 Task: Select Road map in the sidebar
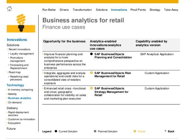(14, 72)
